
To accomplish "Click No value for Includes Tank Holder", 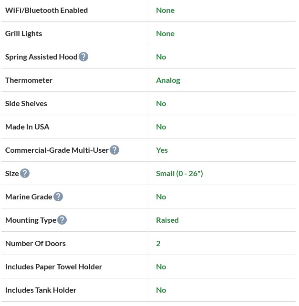I will click(161, 290).
